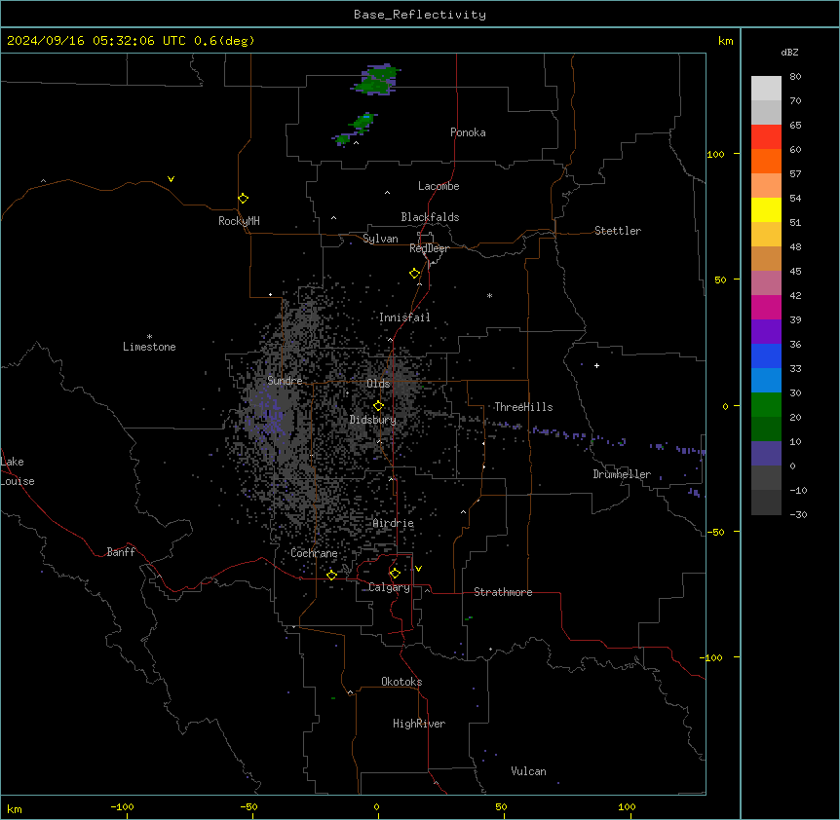Click the km unit label at top right
840x820 pixels.
click(x=725, y=41)
